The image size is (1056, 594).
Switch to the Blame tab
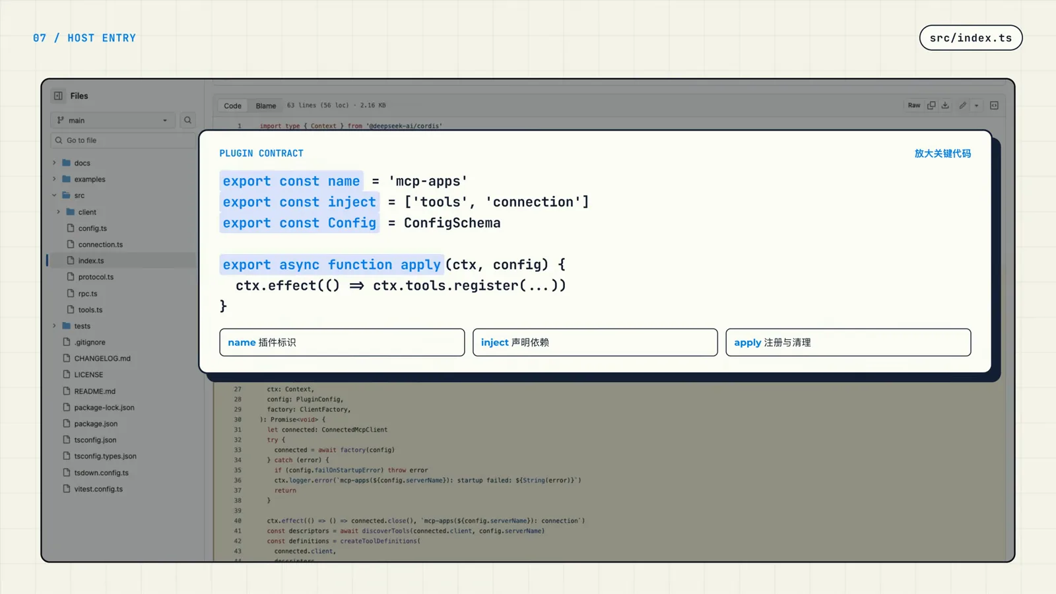(266, 106)
